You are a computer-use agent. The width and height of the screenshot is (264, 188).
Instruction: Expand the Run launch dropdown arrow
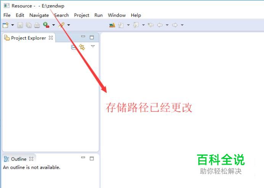point(53,25)
